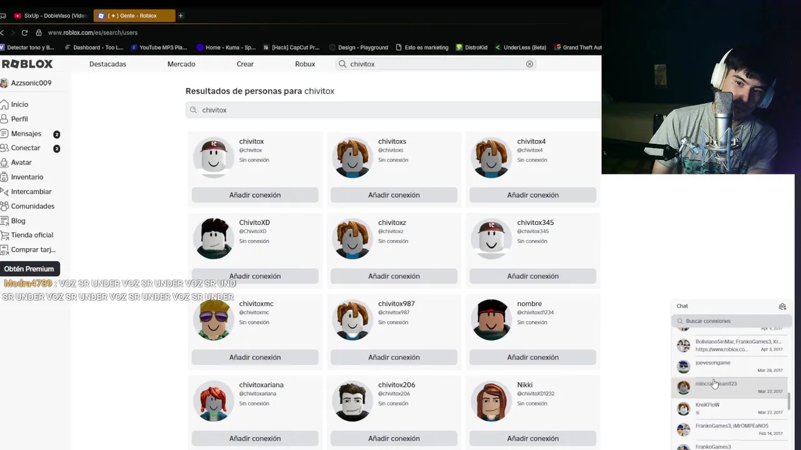Screen dimensions: 801x450
Task: Open Inicio home icon in sidebar
Action: [4, 104]
